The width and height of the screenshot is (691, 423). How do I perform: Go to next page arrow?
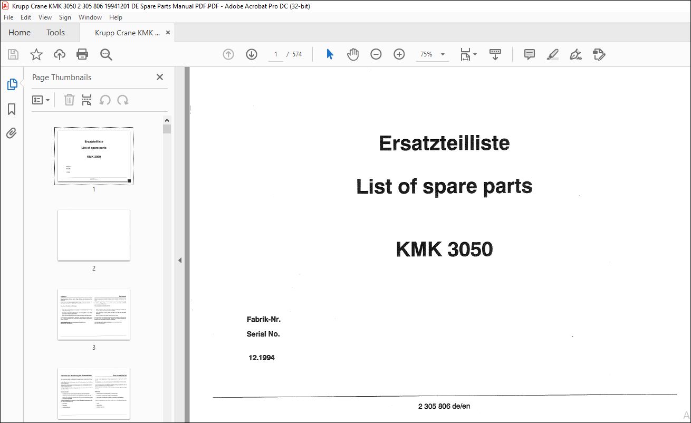252,54
